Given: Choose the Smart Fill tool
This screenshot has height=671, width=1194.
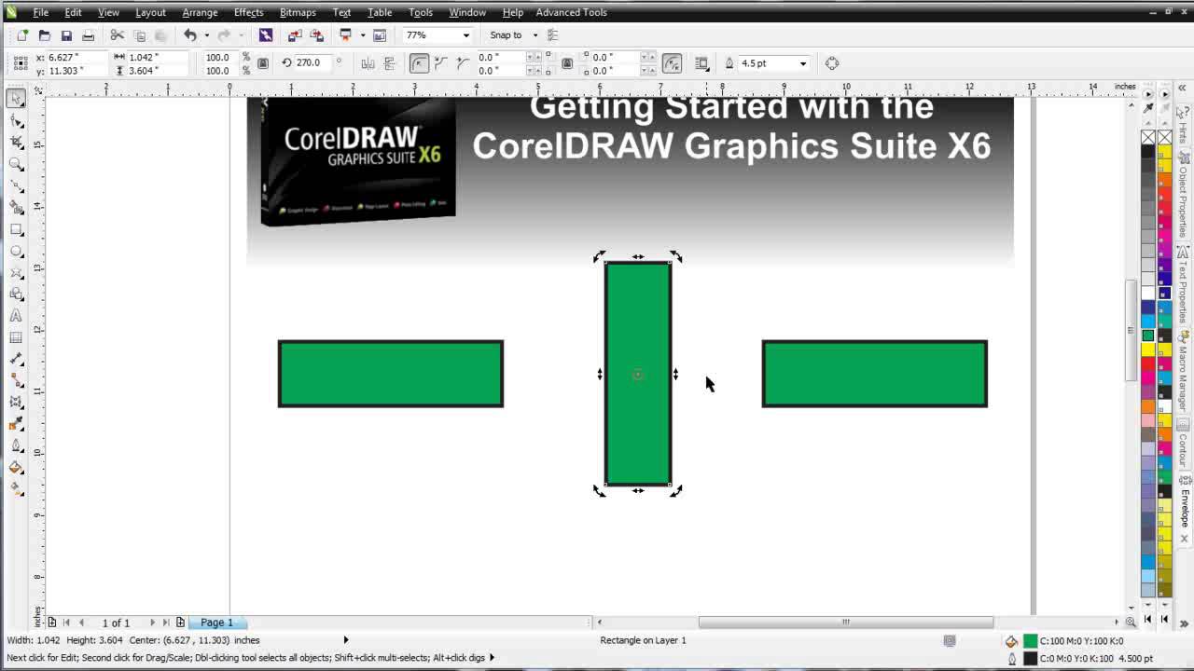Looking at the screenshot, I should (16, 208).
